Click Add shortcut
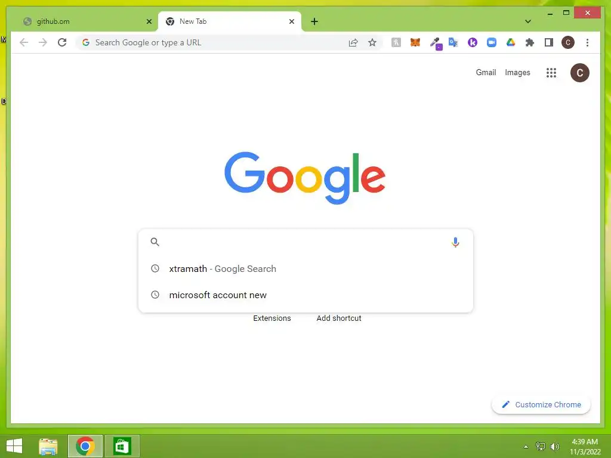Image resolution: width=611 pixels, height=458 pixels. [339, 318]
